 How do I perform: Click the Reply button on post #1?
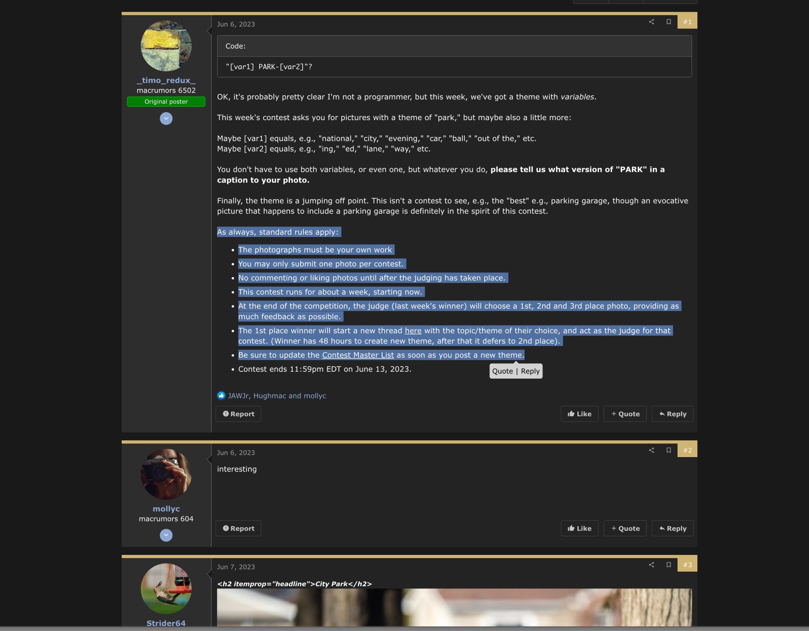[x=672, y=414]
